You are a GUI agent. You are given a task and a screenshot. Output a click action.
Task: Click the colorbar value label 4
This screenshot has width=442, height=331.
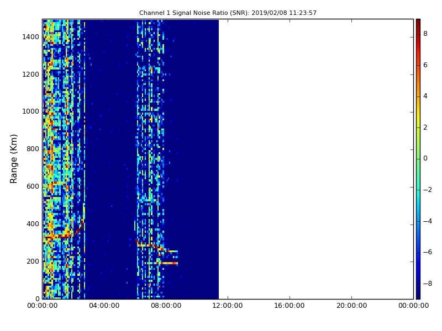click(x=425, y=96)
